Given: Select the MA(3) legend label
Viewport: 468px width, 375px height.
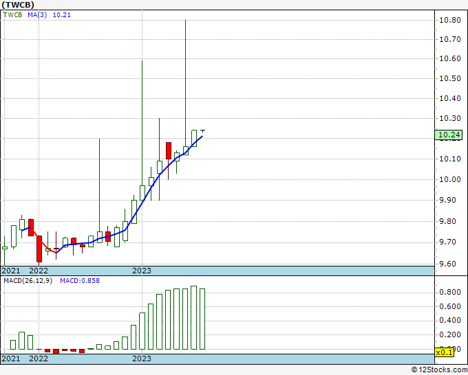Looking at the screenshot, I should (x=37, y=14).
